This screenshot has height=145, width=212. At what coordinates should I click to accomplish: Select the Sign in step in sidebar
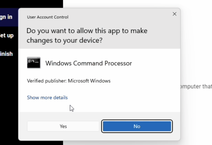6,17
